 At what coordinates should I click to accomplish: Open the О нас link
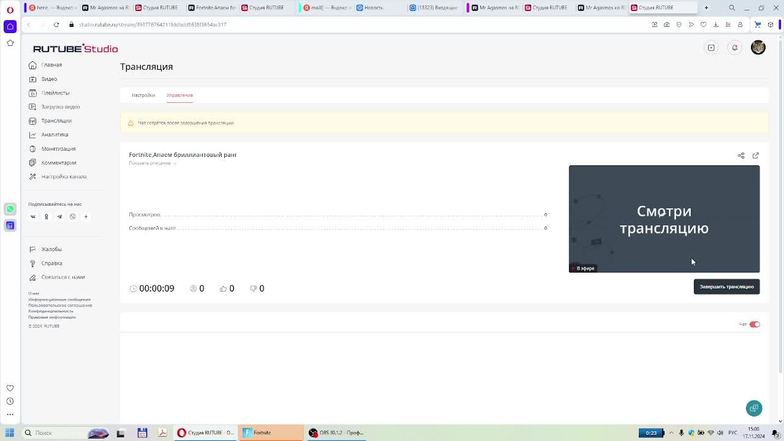34,293
